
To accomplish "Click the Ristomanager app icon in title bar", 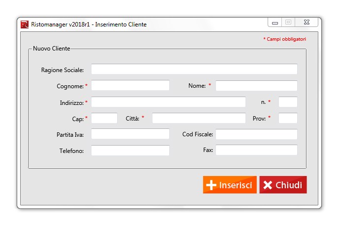I will point(25,25).
